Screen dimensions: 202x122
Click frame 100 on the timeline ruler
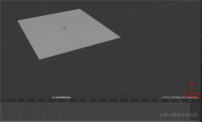(37, 101)
